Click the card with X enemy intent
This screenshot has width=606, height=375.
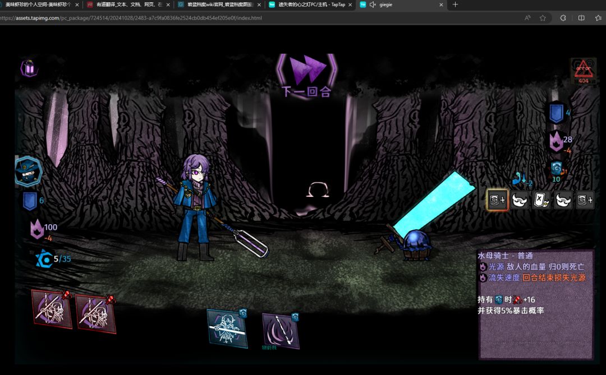click(x=541, y=200)
